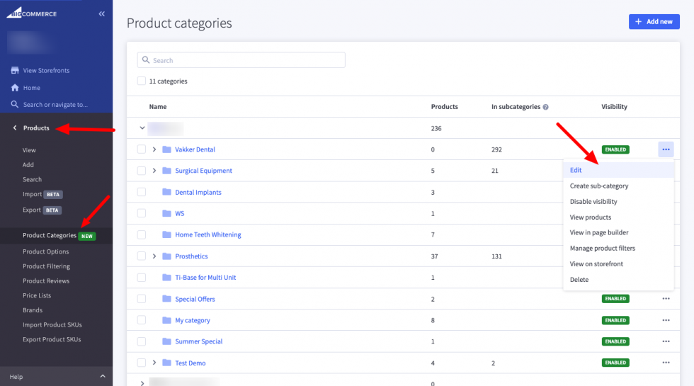Image resolution: width=694 pixels, height=386 pixels.
Task: Collapse sidebar with double-chevron icon
Action: [x=101, y=13]
